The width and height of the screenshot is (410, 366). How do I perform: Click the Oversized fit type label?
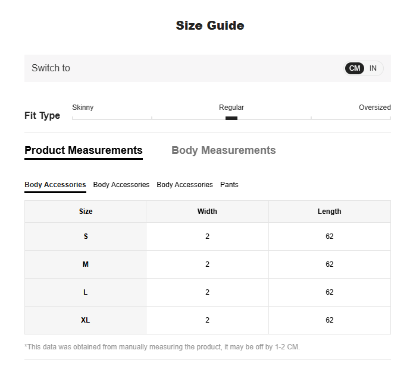374,108
